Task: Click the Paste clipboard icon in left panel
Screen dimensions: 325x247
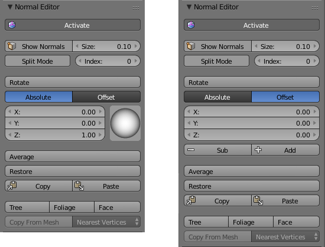Action: click(79, 186)
